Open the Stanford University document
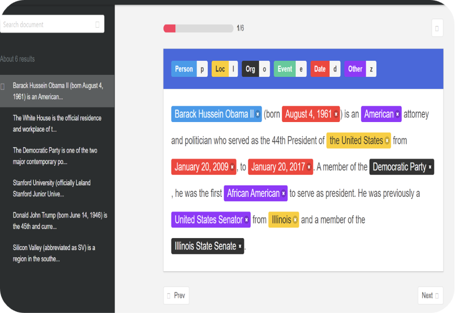455x313 pixels. (x=57, y=188)
